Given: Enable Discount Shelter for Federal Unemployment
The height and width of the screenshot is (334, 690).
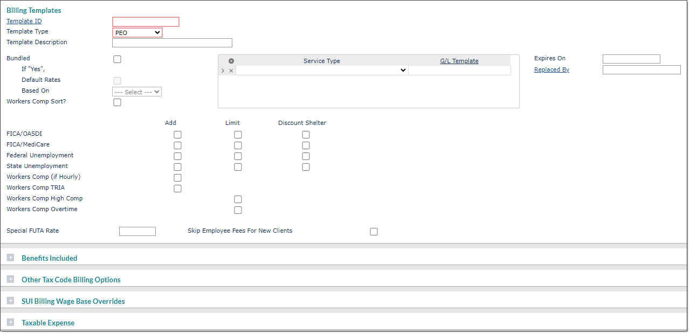Looking at the screenshot, I should 306,156.
